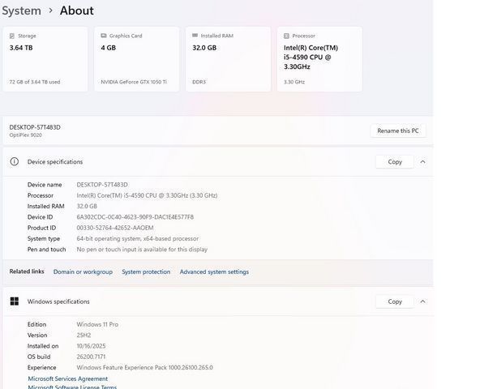Click the Windows logo icon beside Windows specifications
This screenshot has width=497, height=389.
click(x=15, y=301)
